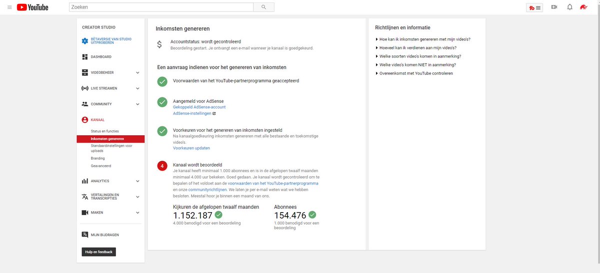This screenshot has height=273, width=600.
Task: Click the red Kanaal person icon
Action: pos(84,120)
